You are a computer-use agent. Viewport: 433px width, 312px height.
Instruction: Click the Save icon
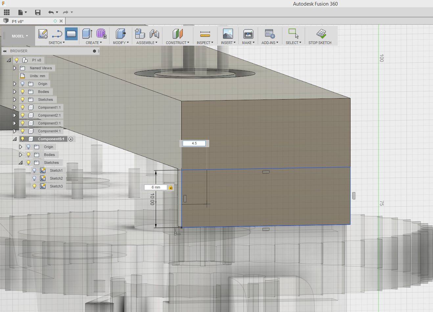(38, 12)
